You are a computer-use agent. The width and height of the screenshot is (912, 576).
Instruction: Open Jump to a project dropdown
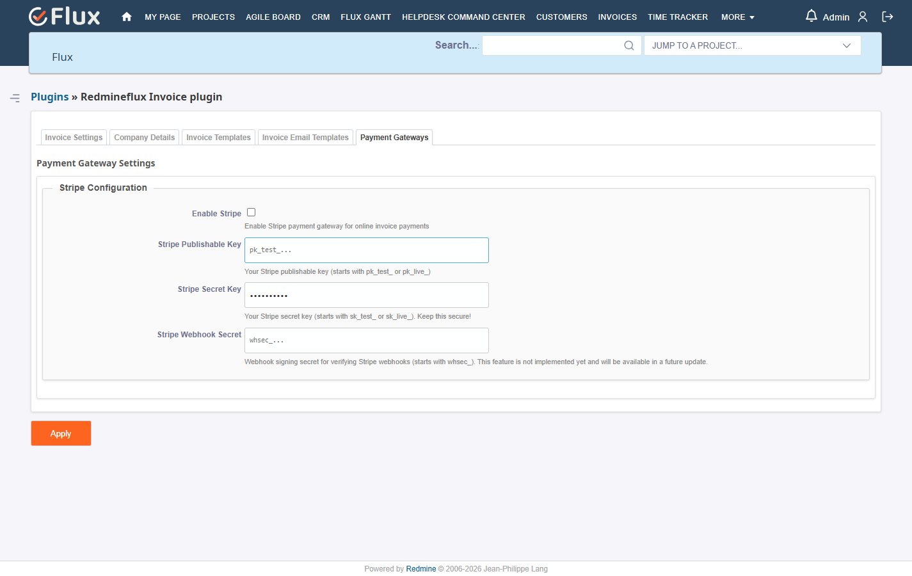tap(752, 45)
